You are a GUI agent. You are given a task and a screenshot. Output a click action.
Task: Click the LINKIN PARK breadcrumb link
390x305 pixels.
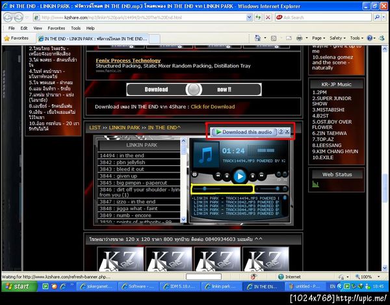tap(124, 127)
